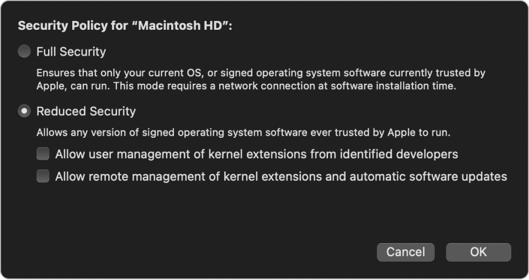Screen dimensions: 529x280
Task: Dismiss the dialog with Cancel
Action: pyautogui.click(x=405, y=252)
